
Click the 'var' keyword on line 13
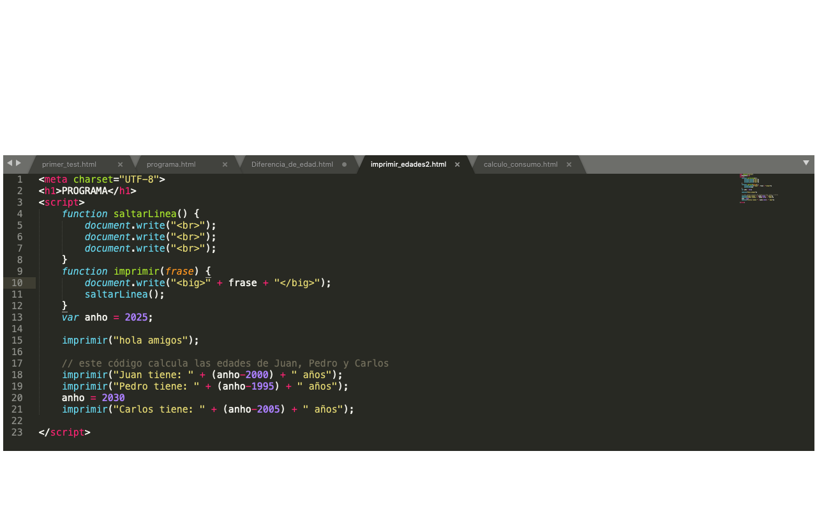pos(70,317)
